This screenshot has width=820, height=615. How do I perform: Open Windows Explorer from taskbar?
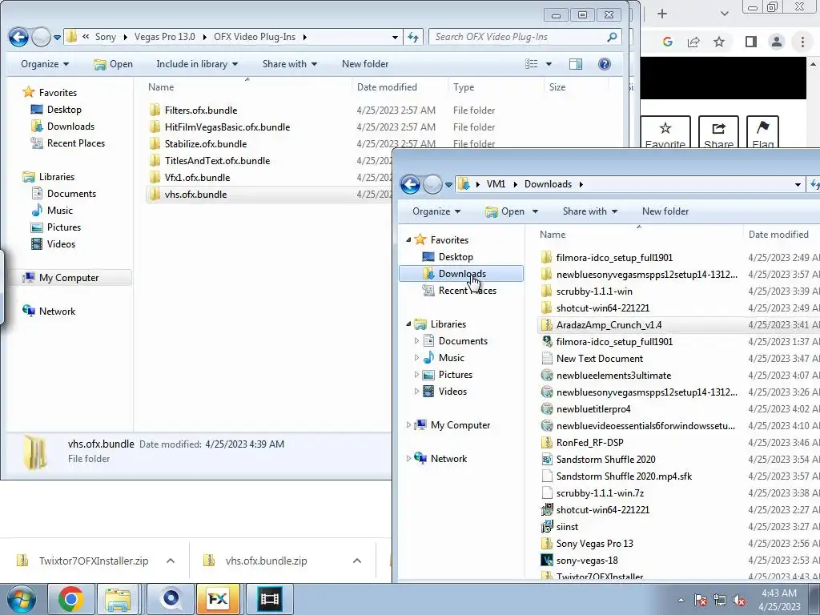tap(118, 599)
